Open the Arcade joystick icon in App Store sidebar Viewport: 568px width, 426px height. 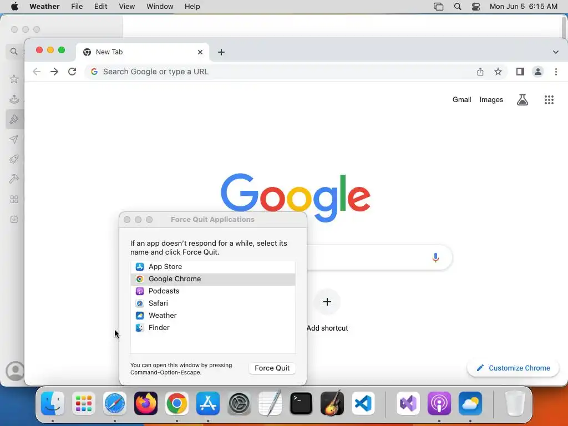pos(14,99)
